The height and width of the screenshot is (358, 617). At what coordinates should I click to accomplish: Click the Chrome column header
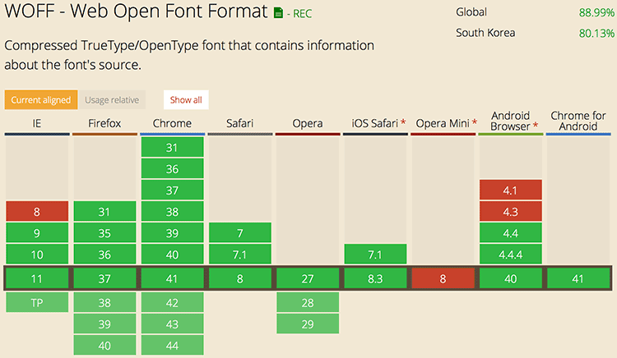173,123
